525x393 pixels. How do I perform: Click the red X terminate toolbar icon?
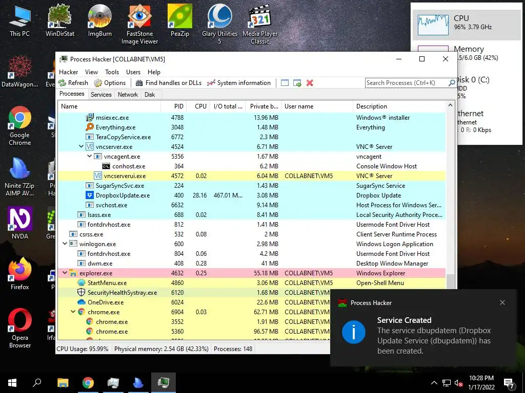310,83
